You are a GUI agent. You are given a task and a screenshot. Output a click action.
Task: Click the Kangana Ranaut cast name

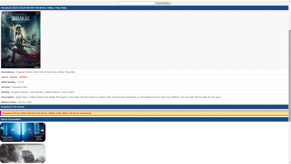click(x=20, y=92)
